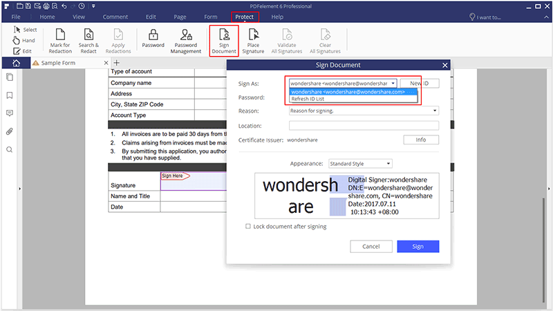This screenshot has height=311, width=553.
Task: Expand right panel with small arrow
Action: point(549,189)
